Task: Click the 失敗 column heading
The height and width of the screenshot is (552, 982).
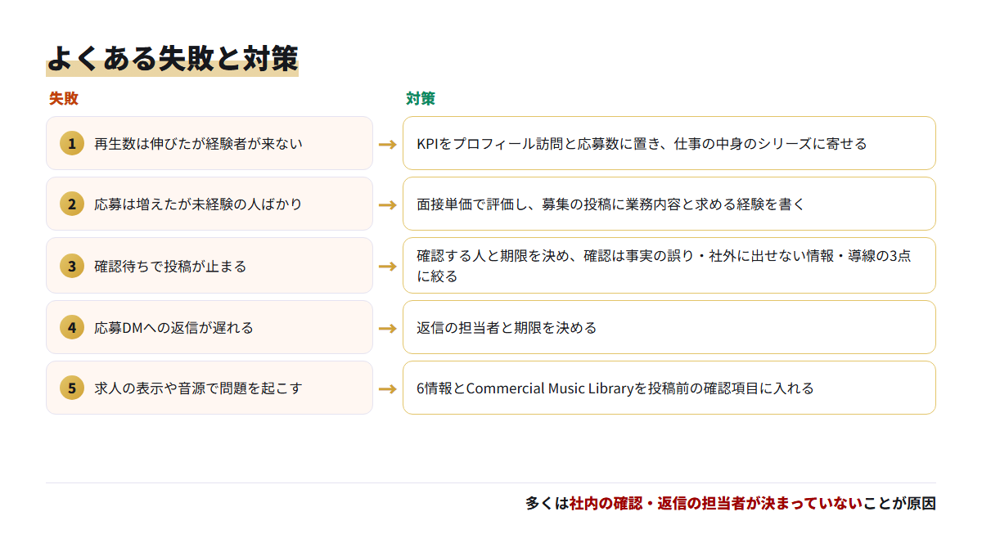Action: 64,98
